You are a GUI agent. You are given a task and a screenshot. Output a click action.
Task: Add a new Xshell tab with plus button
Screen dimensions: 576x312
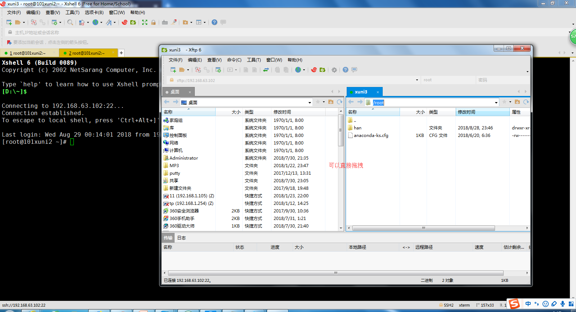[x=121, y=53]
